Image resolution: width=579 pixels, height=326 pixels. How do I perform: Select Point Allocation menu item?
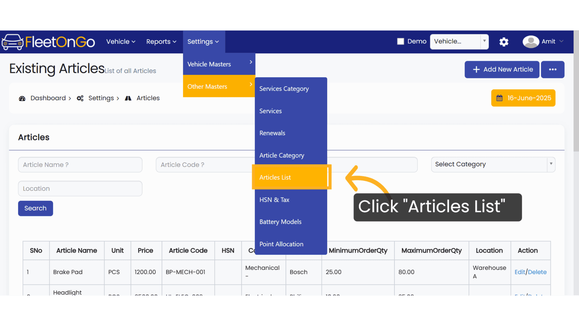[291, 244]
